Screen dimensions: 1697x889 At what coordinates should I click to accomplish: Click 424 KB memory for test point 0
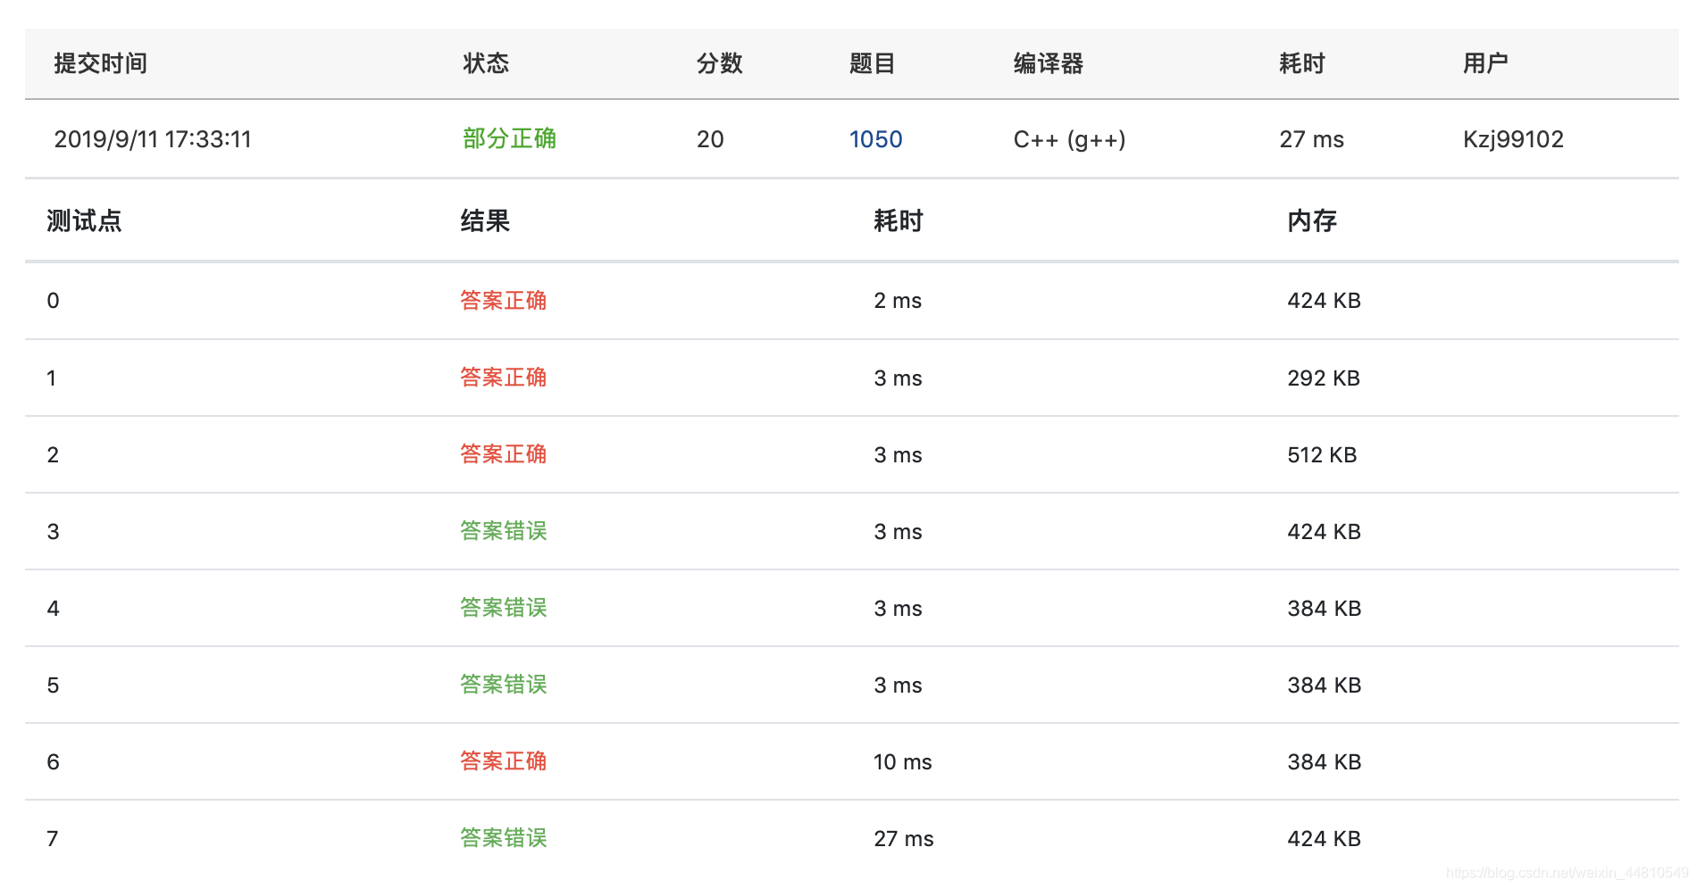(1324, 301)
